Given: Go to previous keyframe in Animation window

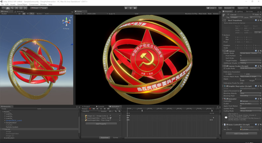Looking at the screenshot, I should pyautogui.click(x=98, y=109).
